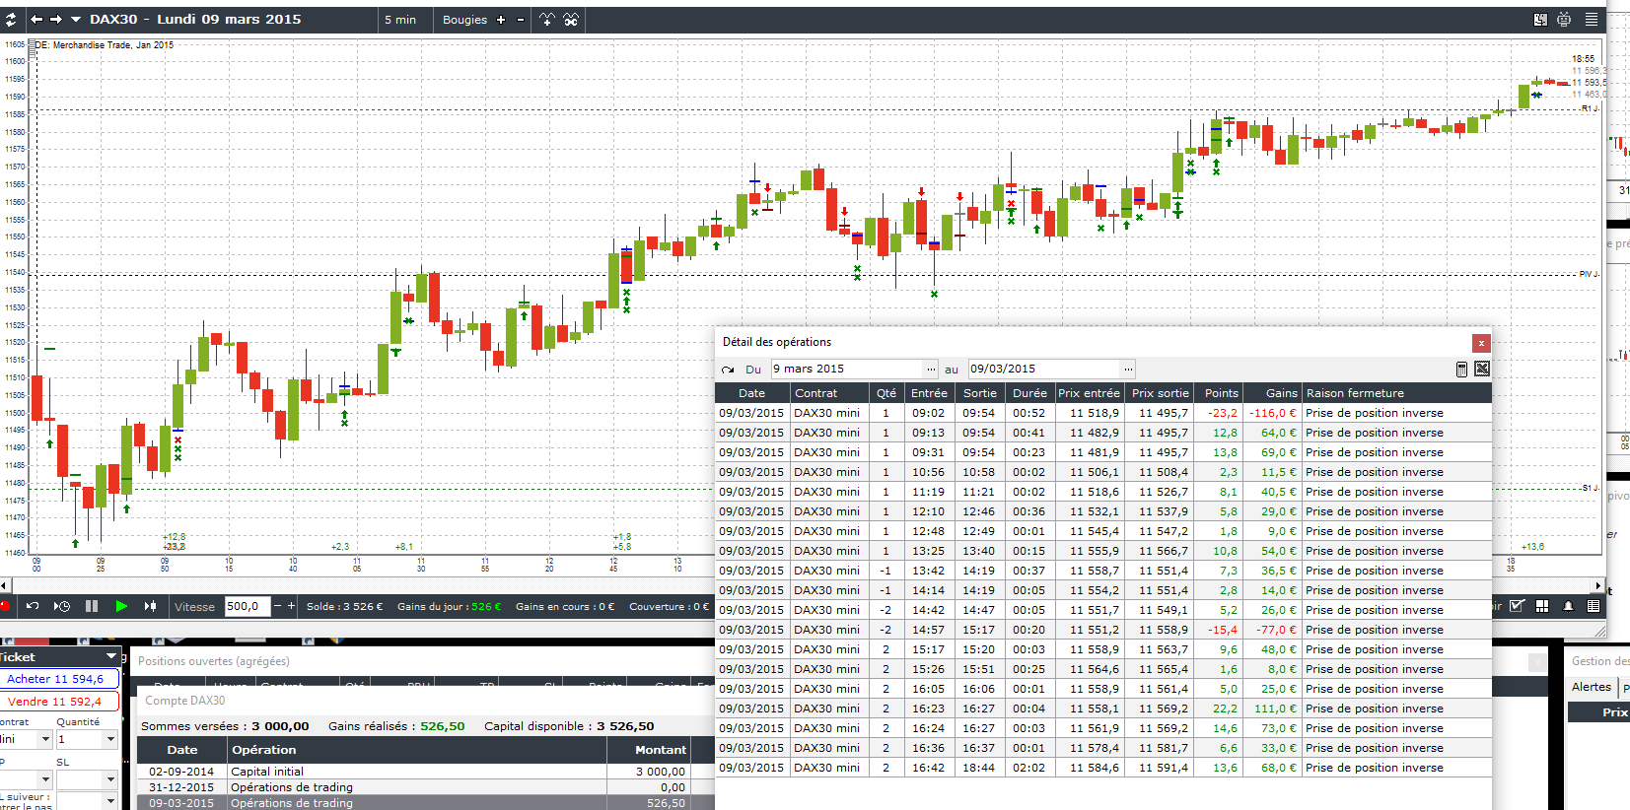This screenshot has width=1630, height=810.
Task: Edit the au date field '09/03/2015'
Action: (1044, 370)
